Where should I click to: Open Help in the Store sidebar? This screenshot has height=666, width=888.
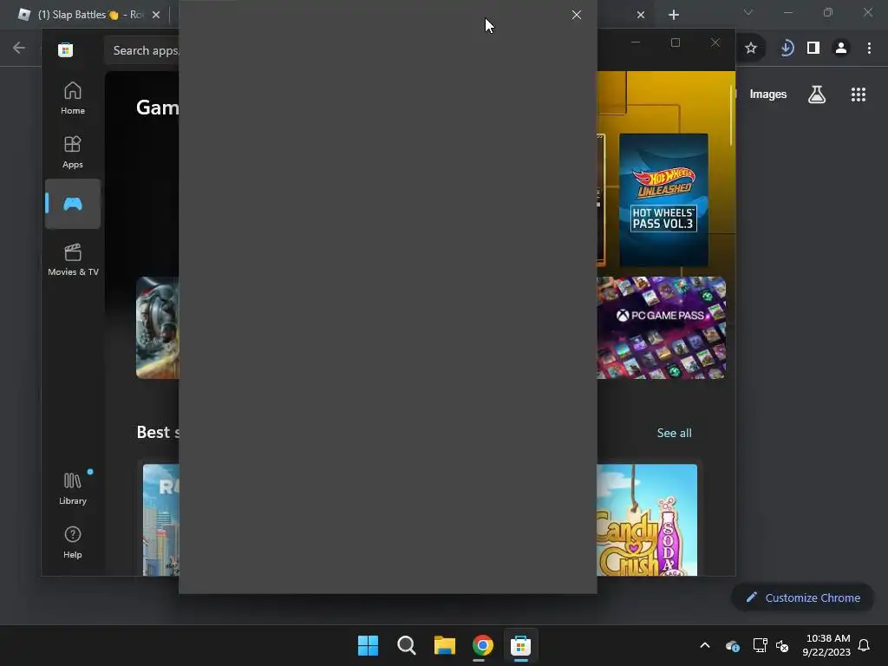73,543
